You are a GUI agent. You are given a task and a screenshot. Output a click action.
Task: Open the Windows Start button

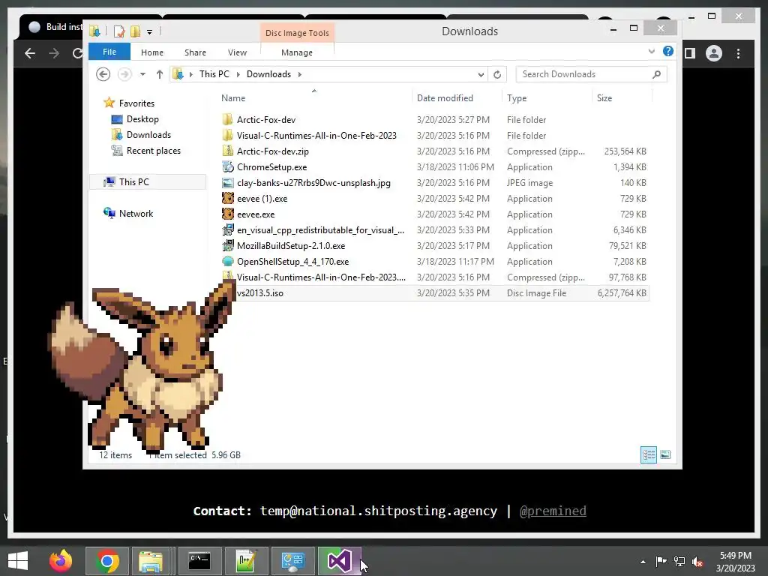click(x=18, y=561)
